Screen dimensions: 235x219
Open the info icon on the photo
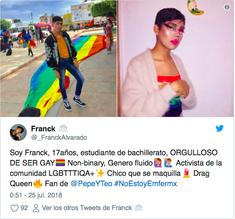227,7
